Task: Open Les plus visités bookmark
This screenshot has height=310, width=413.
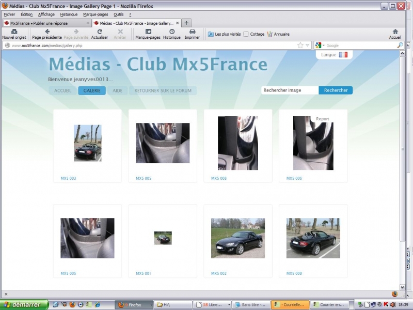Action: 224,34
